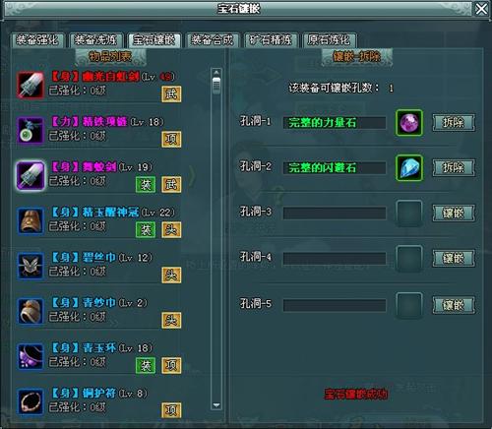Select the 舞蛟剑 weapon icon

point(31,175)
